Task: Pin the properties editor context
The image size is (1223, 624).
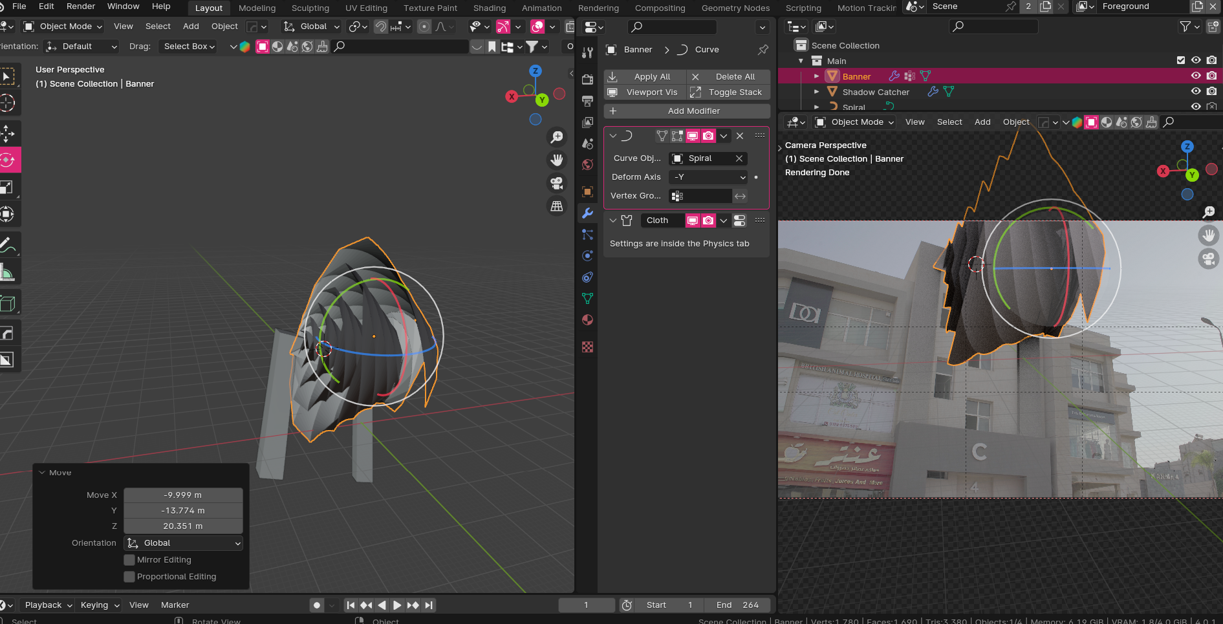Action: click(763, 50)
